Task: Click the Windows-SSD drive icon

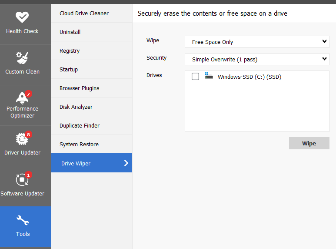Action: 209,76
